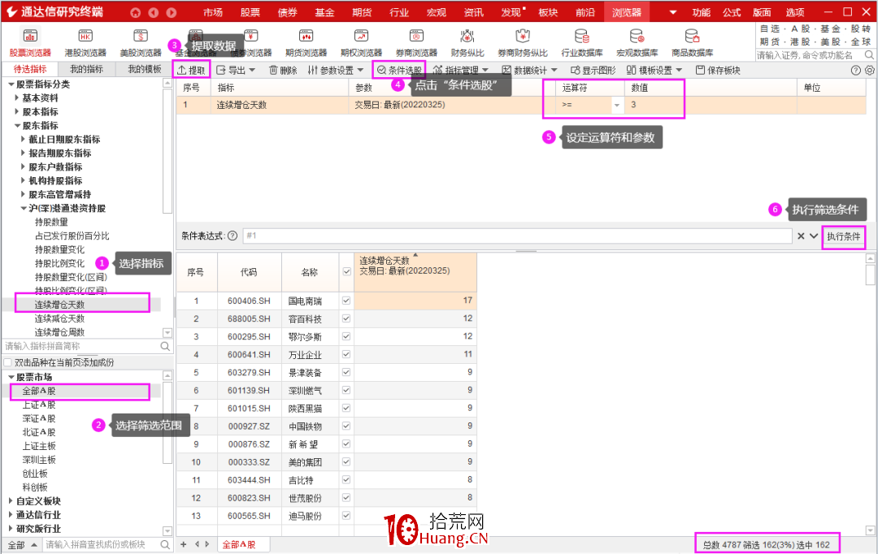Toggle the header select-all checkbox
878x554 pixels.
346,271
